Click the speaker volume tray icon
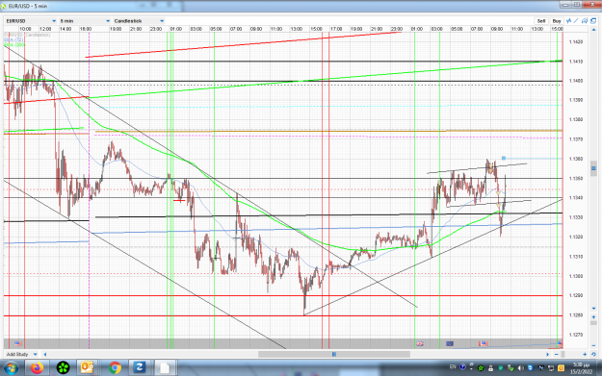Viewport: 602px width, 376px height. (x=521, y=368)
